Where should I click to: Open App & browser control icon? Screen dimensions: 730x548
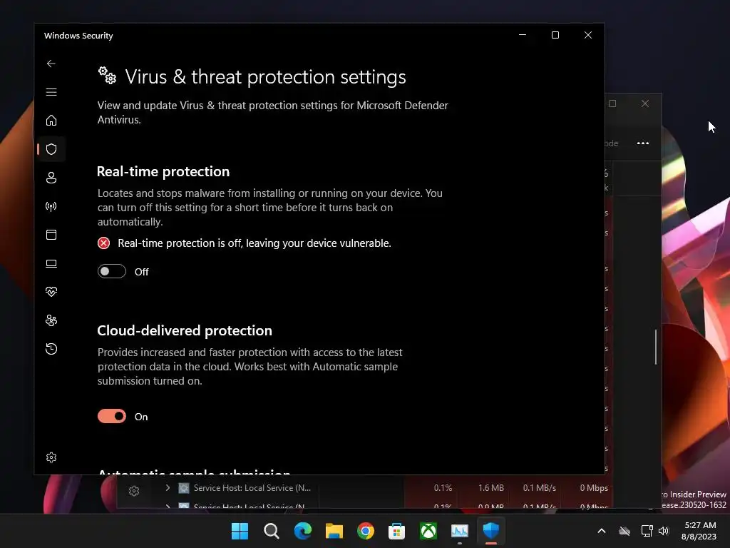point(51,234)
